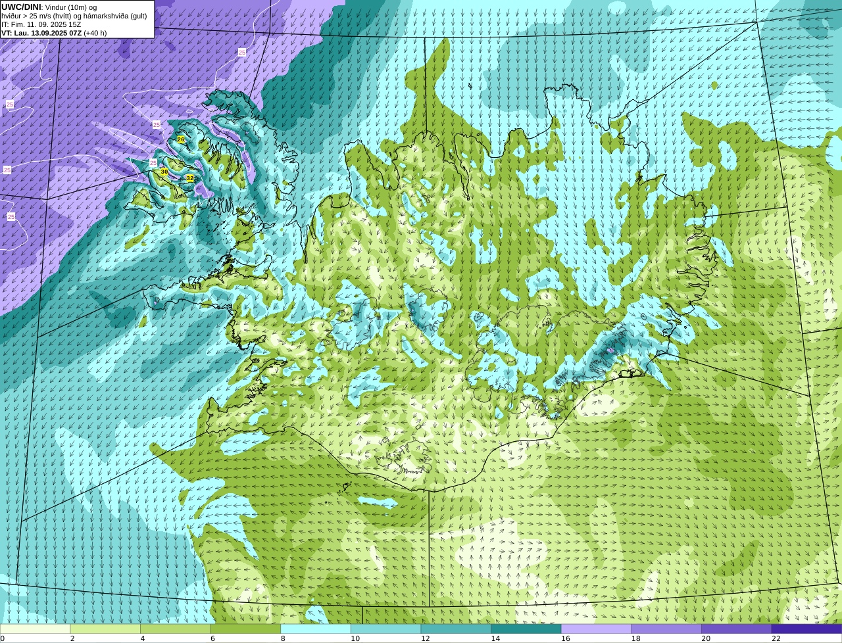Click the 'VT: Lau. 13.09.2025 07Z (+40 h)' line
The width and height of the screenshot is (842, 643).
(x=54, y=33)
